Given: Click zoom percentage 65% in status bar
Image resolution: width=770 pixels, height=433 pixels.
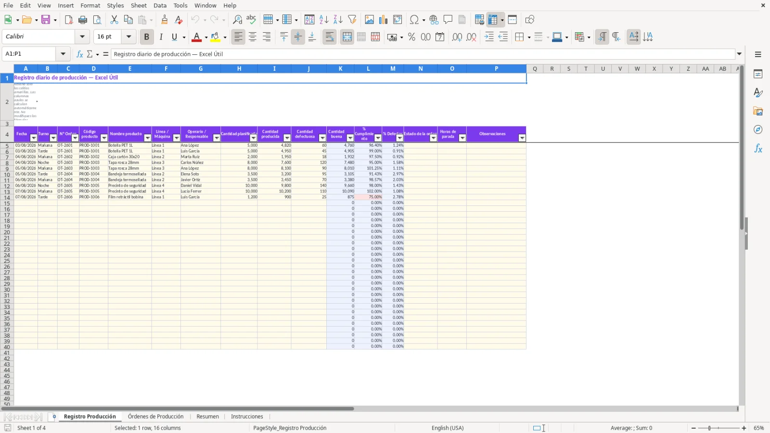Looking at the screenshot, I should pyautogui.click(x=759, y=428).
